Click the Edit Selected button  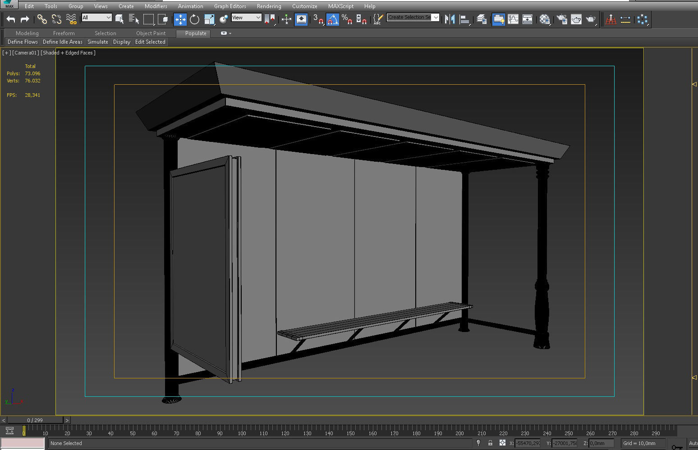coord(150,42)
